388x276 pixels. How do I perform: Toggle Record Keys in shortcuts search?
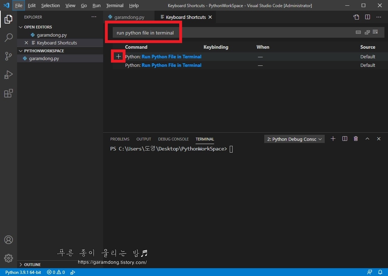click(x=358, y=32)
